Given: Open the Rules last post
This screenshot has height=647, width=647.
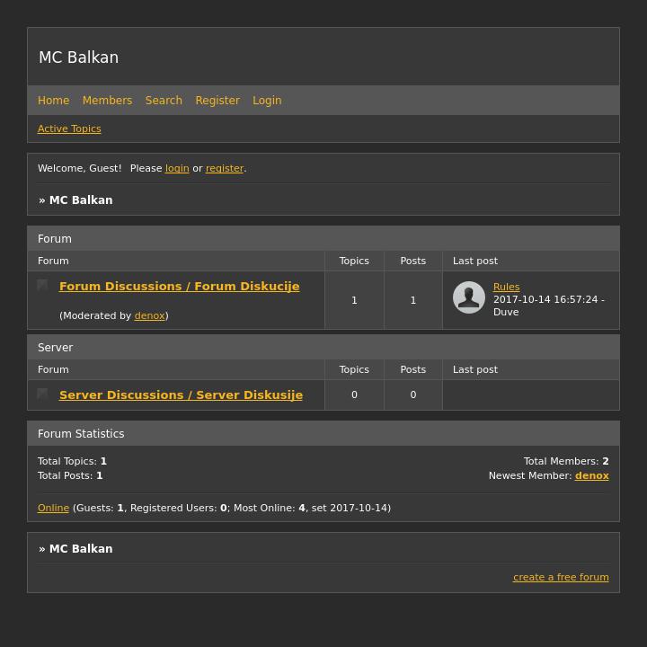Looking at the screenshot, I should (x=506, y=288).
